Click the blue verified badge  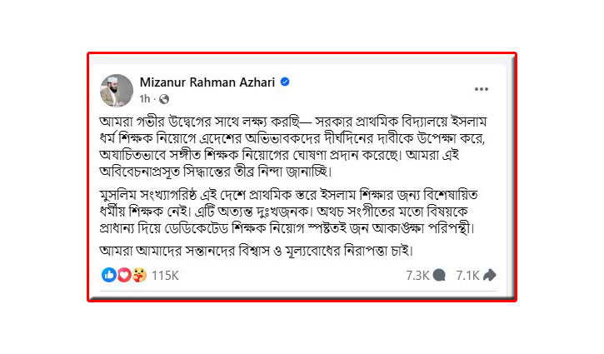point(285,82)
